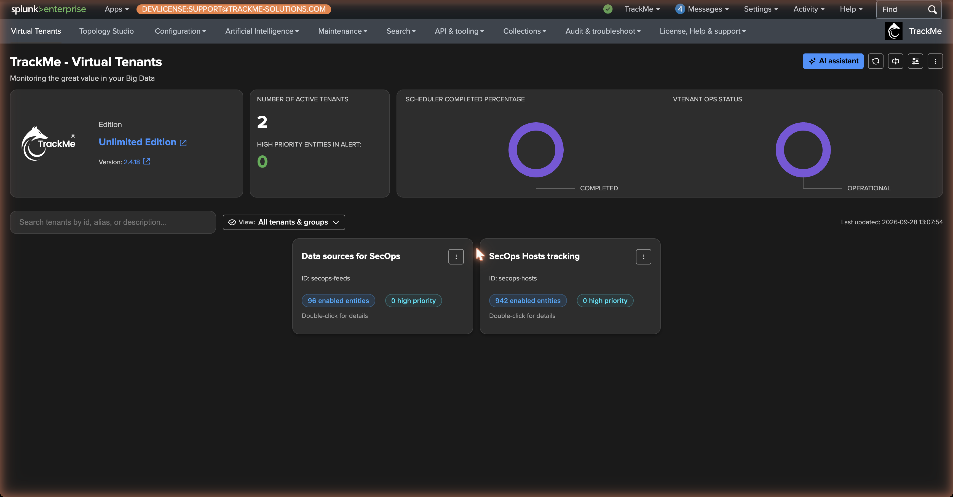Expand the View: All tenants & groups dropdown
This screenshot has width=953, height=497.
284,222
